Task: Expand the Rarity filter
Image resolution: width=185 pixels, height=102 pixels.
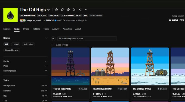Action: point(25,61)
